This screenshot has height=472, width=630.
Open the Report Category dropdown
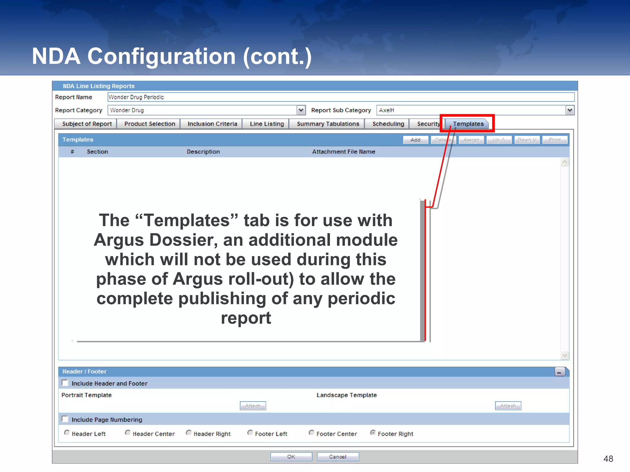(301, 110)
